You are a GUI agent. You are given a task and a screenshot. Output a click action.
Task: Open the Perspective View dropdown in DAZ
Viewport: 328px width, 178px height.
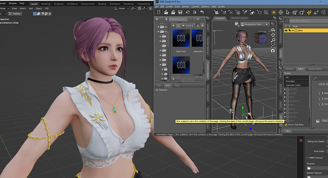point(255,24)
